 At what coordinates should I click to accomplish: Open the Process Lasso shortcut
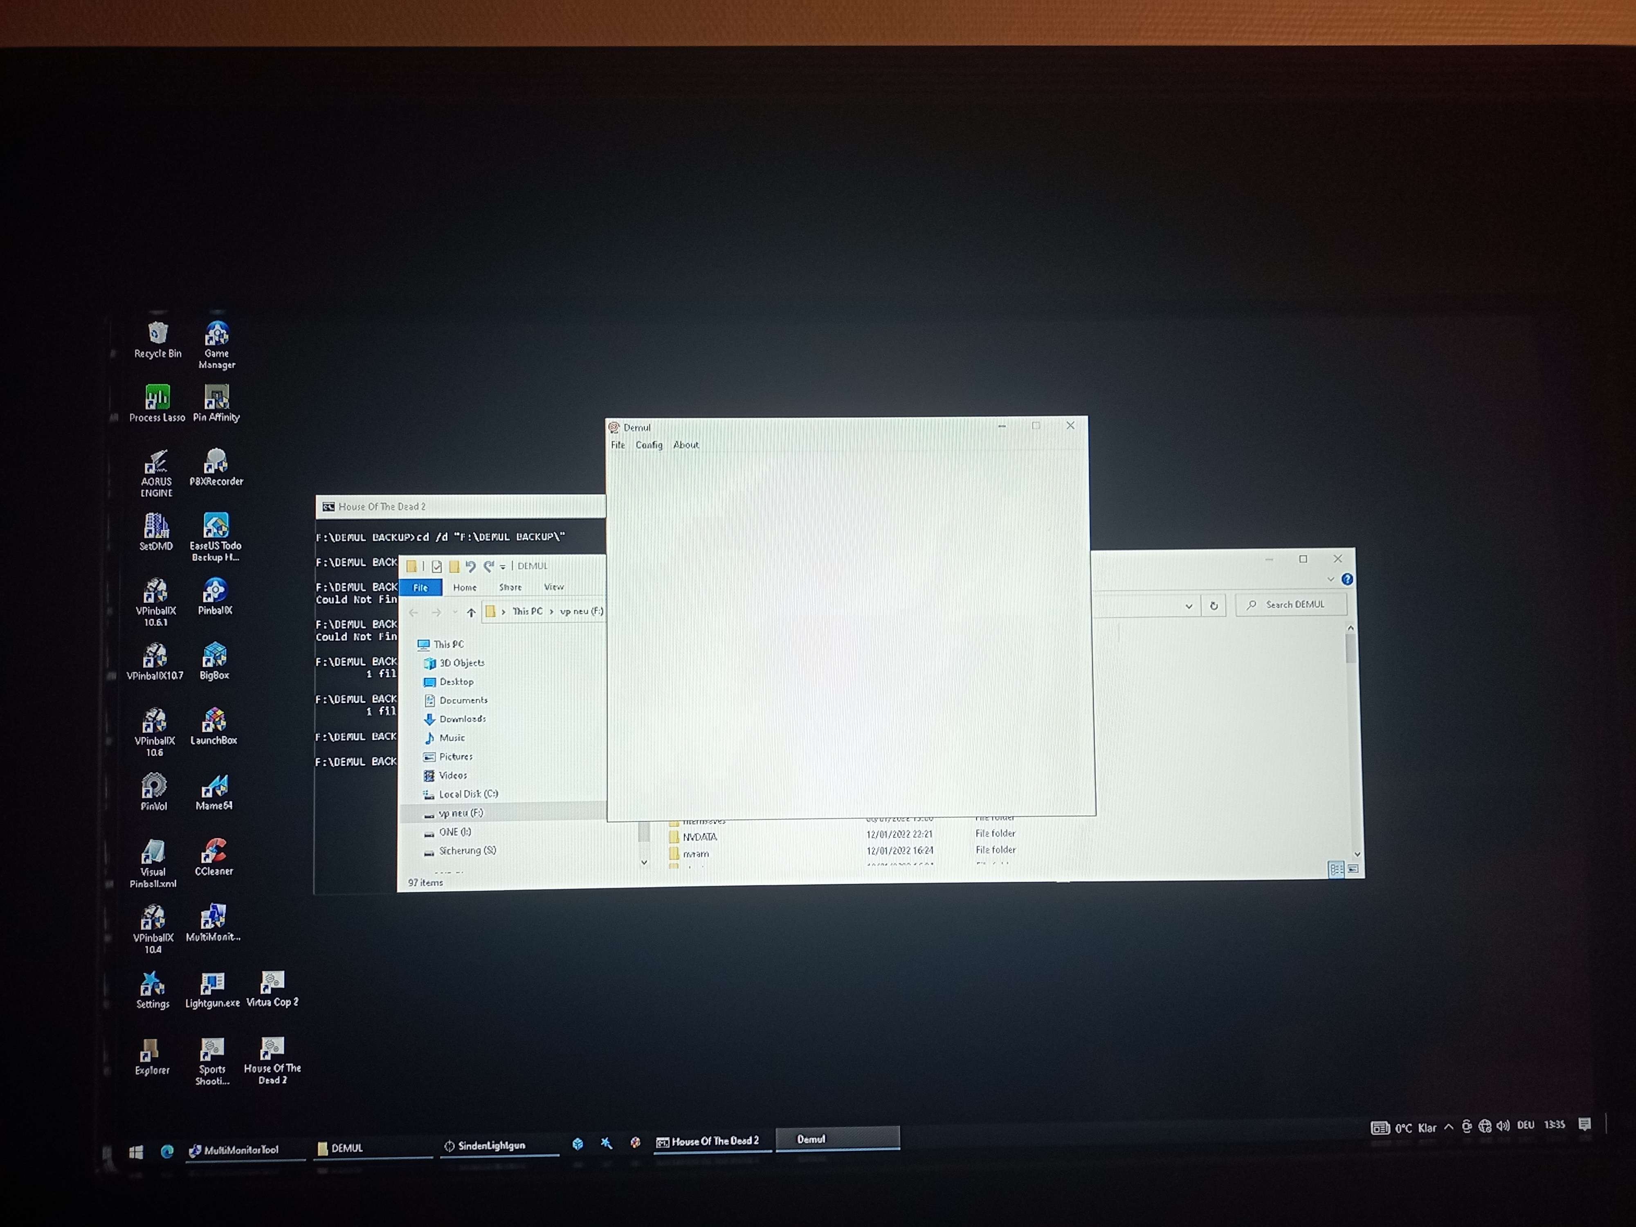coord(157,404)
